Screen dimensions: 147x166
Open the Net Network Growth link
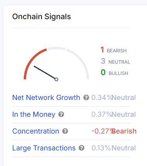click(46, 98)
